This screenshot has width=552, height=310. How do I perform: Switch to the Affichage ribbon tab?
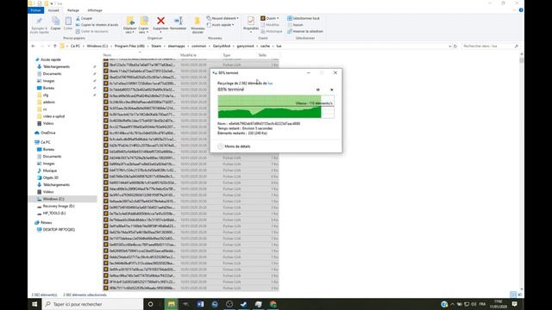(x=95, y=10)
